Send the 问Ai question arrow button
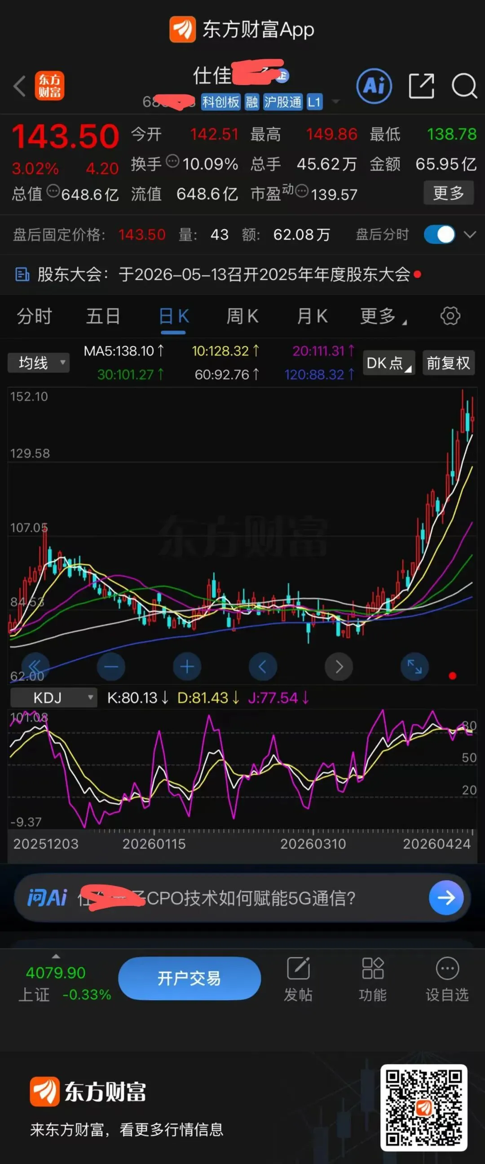Image resolution: width=485 pixels, height=1164 pixels. pyautogui.click(x=446, y=898)
